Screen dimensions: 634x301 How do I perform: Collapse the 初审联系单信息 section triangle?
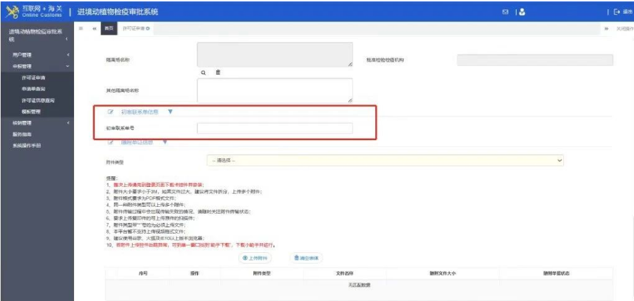170,111
